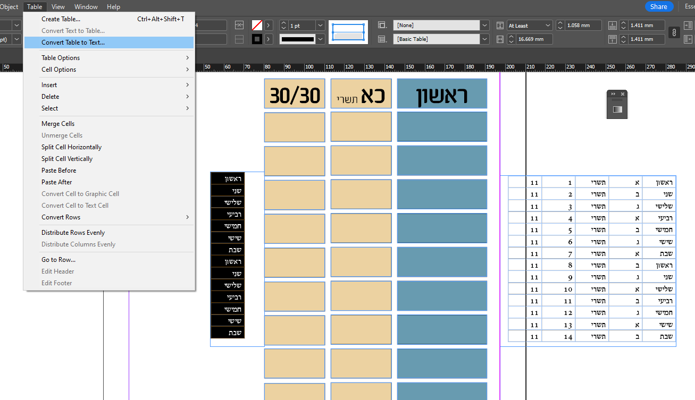Click the table cell containing 7

click(x=558, y=253)
